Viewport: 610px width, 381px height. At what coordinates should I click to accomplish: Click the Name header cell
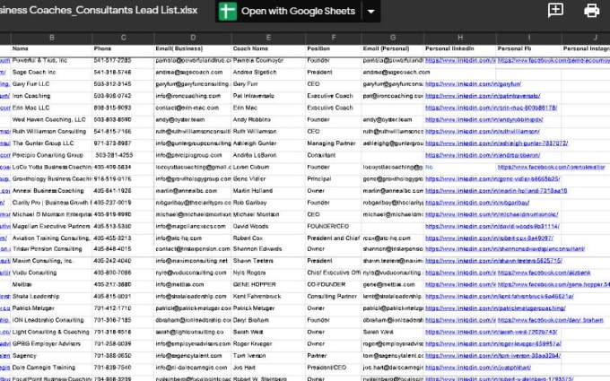pos(52,49)
